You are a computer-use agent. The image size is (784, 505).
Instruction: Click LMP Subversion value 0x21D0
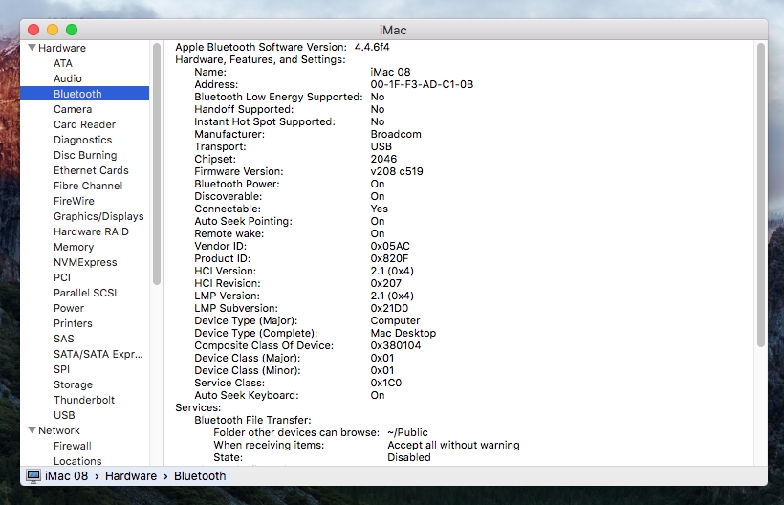point(389,308)
